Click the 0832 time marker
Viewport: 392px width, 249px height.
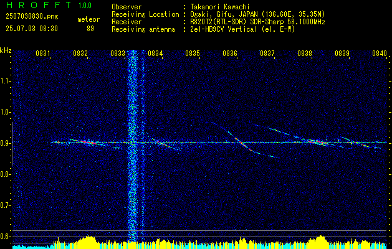click(x=80, y=54)
